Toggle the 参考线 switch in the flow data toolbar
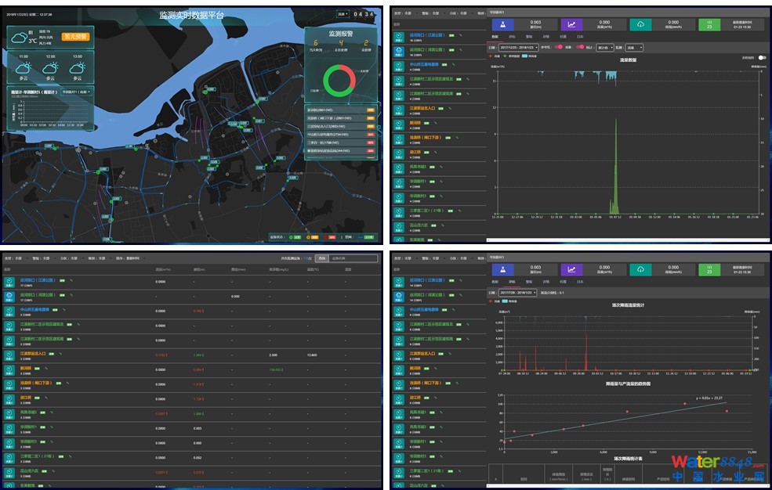772x490 pixels. (x=560, y=47)
